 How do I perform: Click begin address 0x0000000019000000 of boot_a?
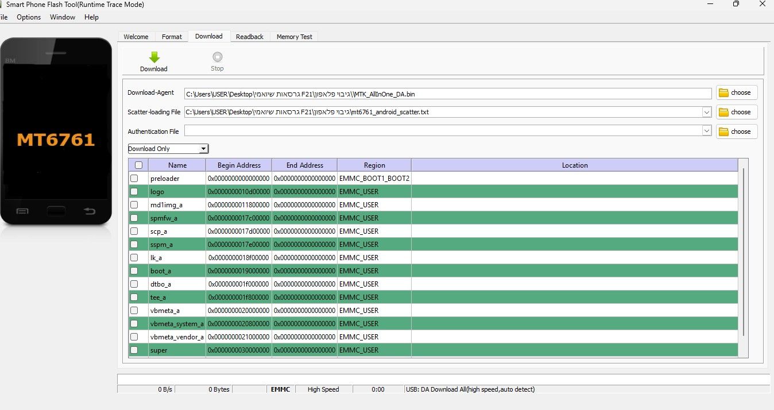click(x=239, y=271)
